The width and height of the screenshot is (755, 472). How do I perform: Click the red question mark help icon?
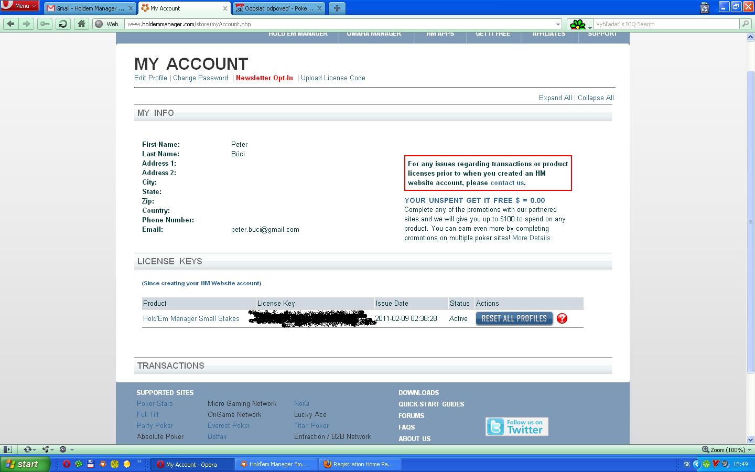[562, 318]
